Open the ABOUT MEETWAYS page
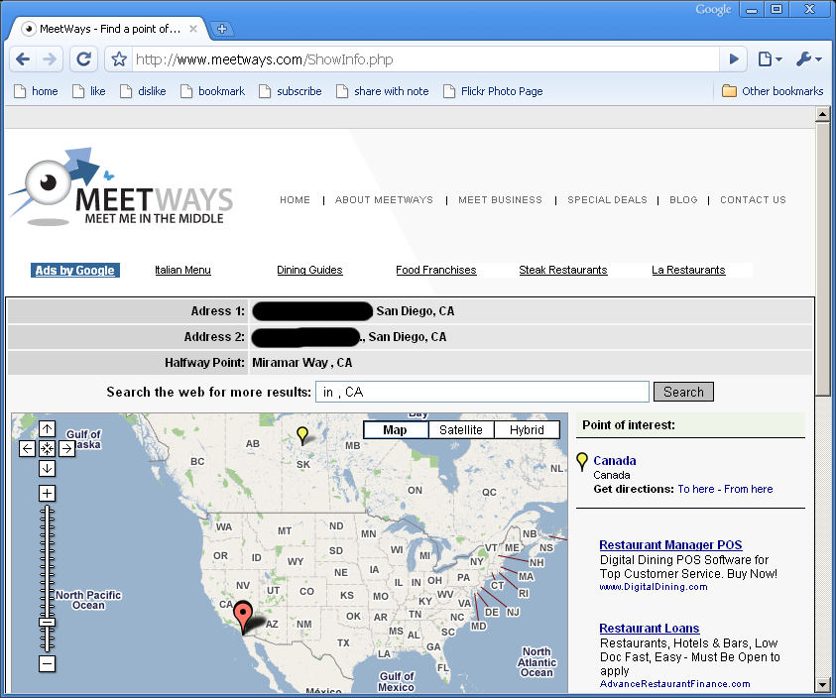This screenshot has width=836, height=698. click(x=384, y=200)
